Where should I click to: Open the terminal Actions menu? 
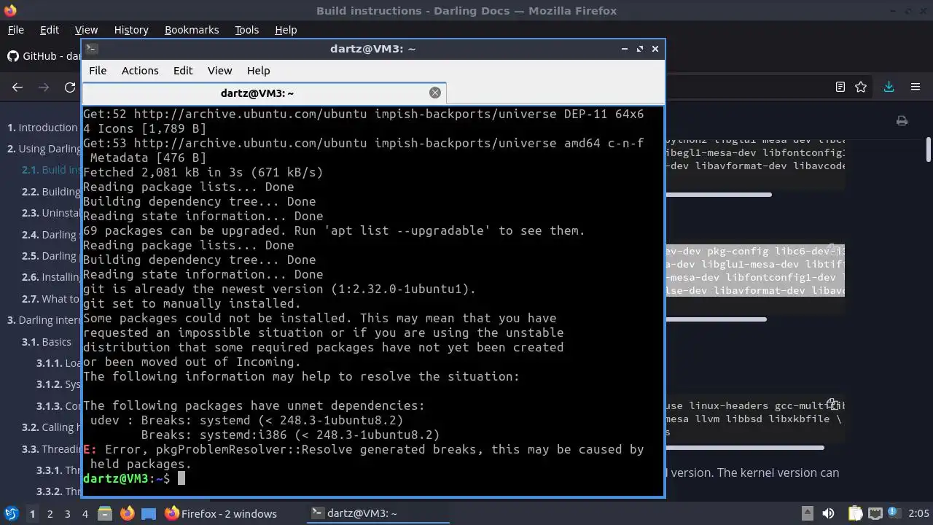point(140,71)
